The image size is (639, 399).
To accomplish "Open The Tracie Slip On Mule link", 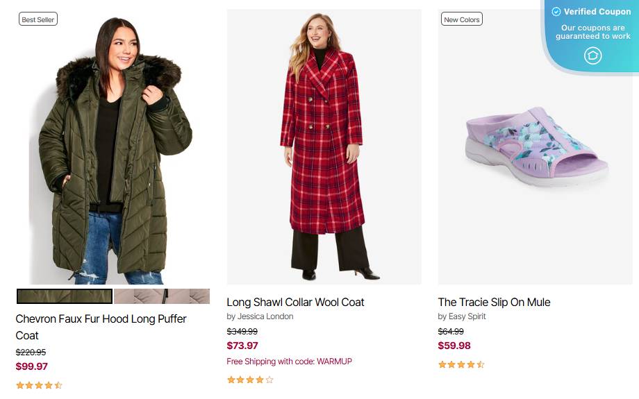I will (494, 302).
